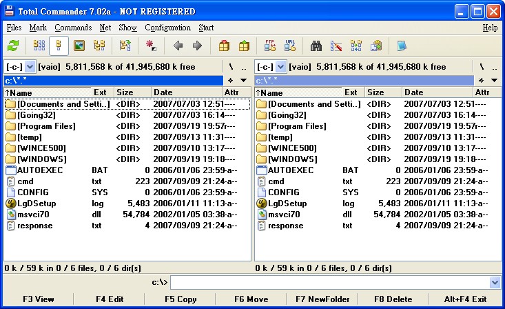Click the clipboard copy names icon

click(376, 46)
